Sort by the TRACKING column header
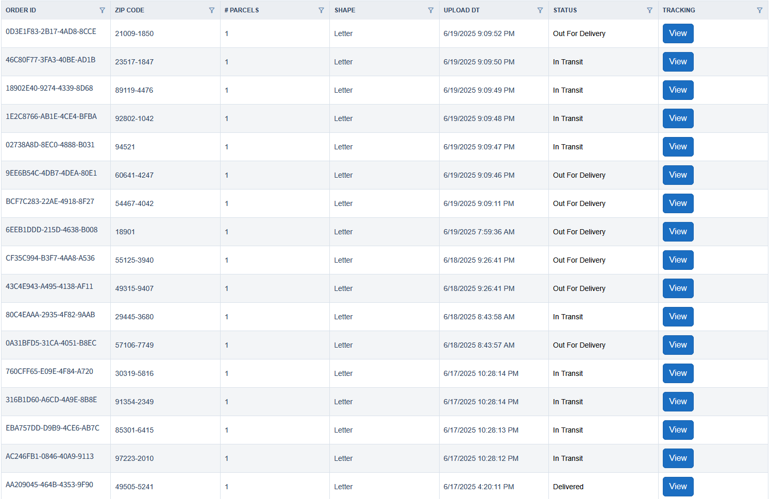This screenshot has width=770, height=499. click(x=679, y=10)
